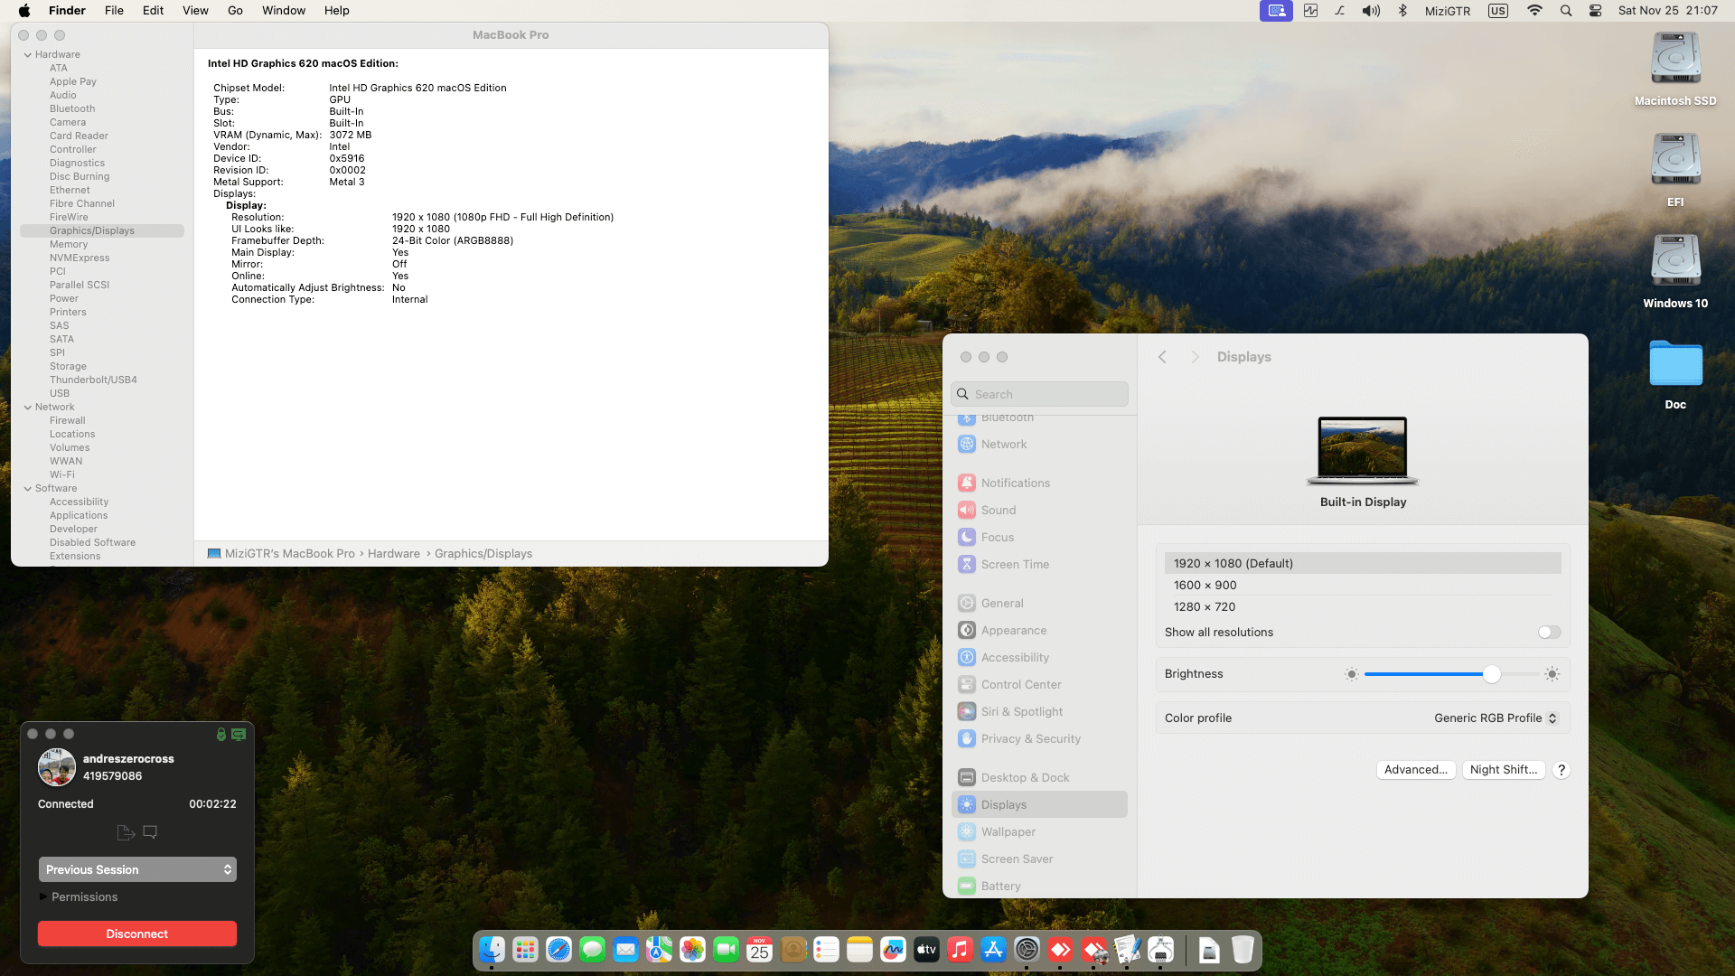
Task: Select Applications under Software in System Information
Action: click(79, 516)
